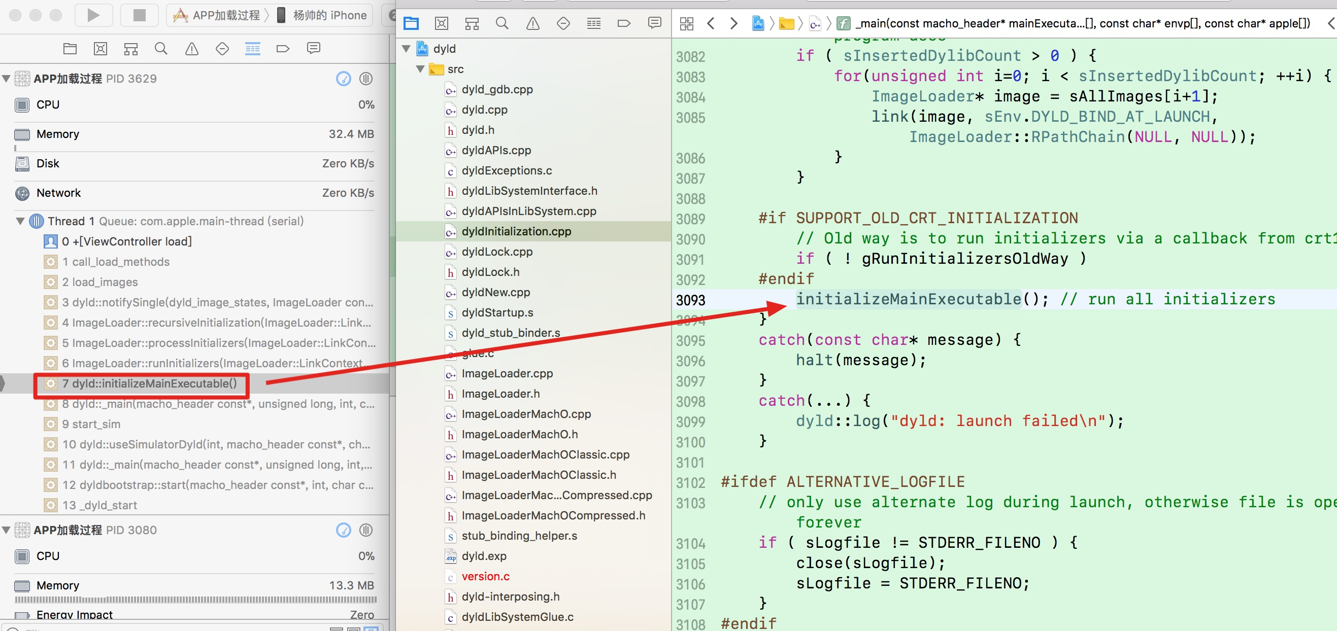Screen dimensions: 1337x631
Task: Collapse the src folder in dyld project
Action: click(x=420, y=69)
